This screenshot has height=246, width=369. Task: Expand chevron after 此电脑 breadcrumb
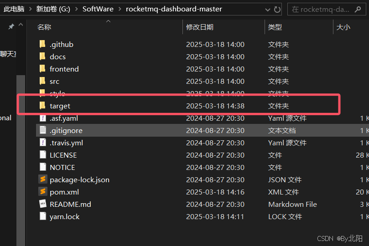pyautogui.click(x=31, y=9)
